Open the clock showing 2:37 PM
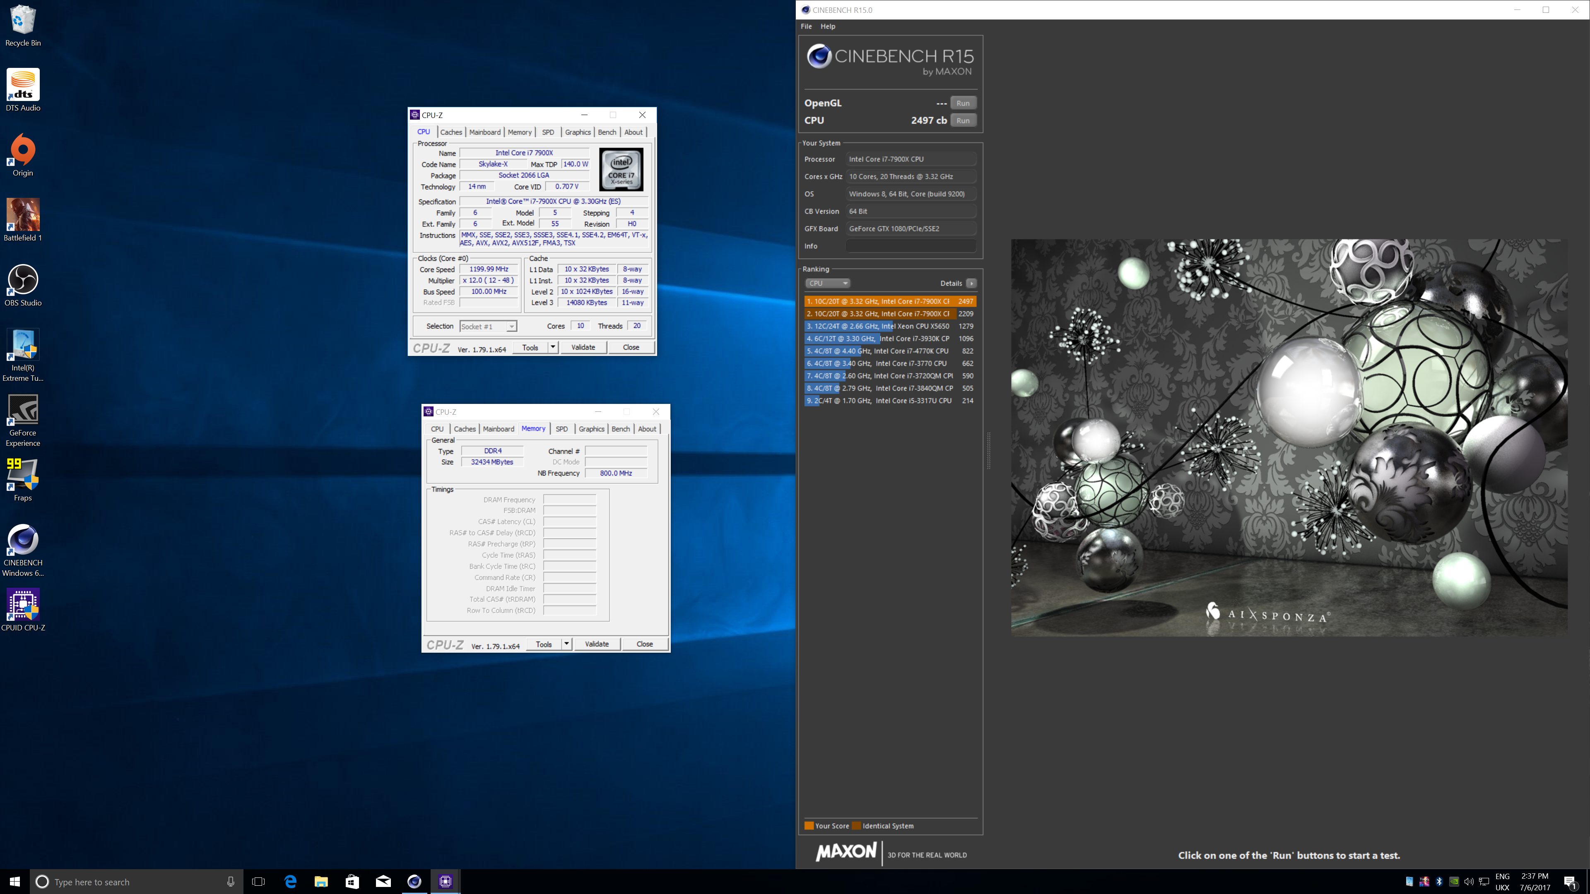This screenshot has width=1590, height=894. pyautogui.click(x=1535, y=882)
